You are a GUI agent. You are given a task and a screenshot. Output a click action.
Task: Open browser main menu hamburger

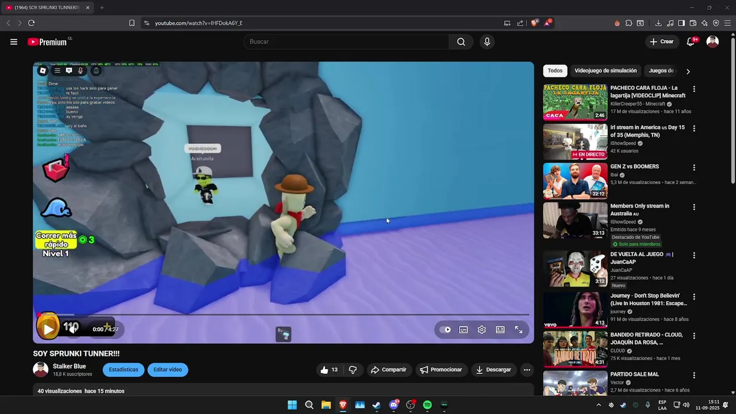[727, 23]
